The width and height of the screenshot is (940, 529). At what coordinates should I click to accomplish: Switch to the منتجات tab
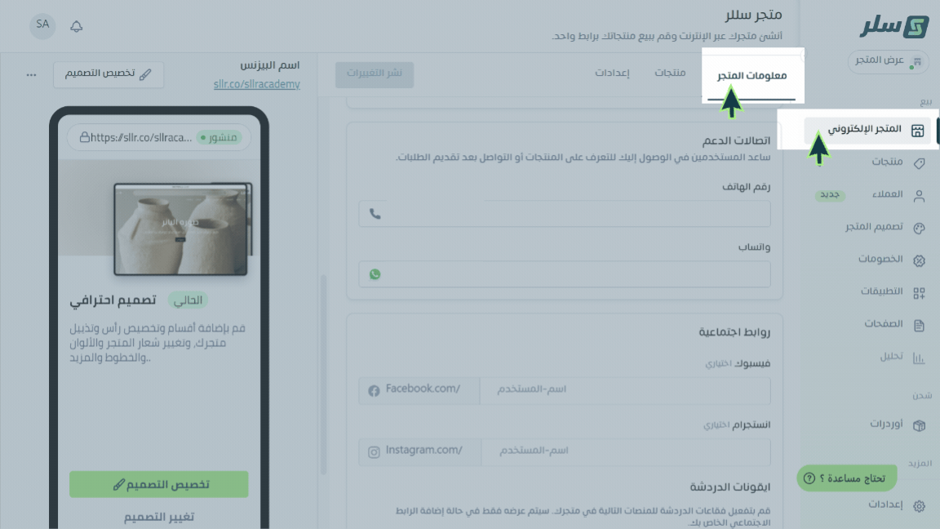click(670, 73)
